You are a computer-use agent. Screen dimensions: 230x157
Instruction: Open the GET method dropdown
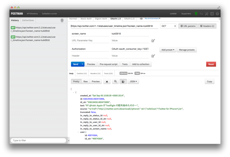[x=168, y=26]
